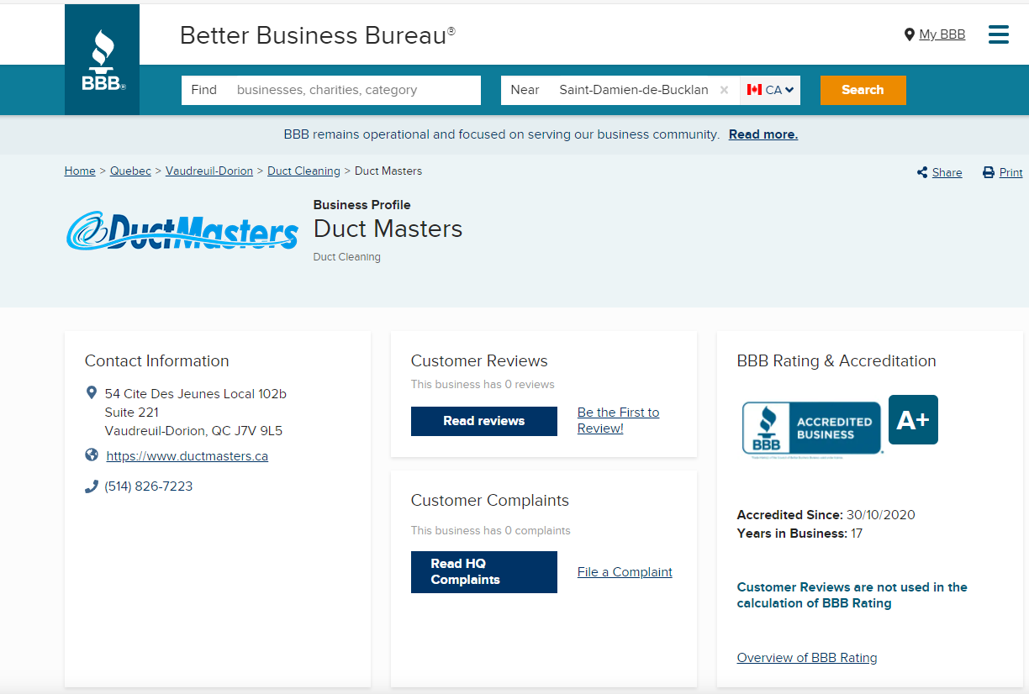Click the Years in Business: 17 text

coord(799,534)
